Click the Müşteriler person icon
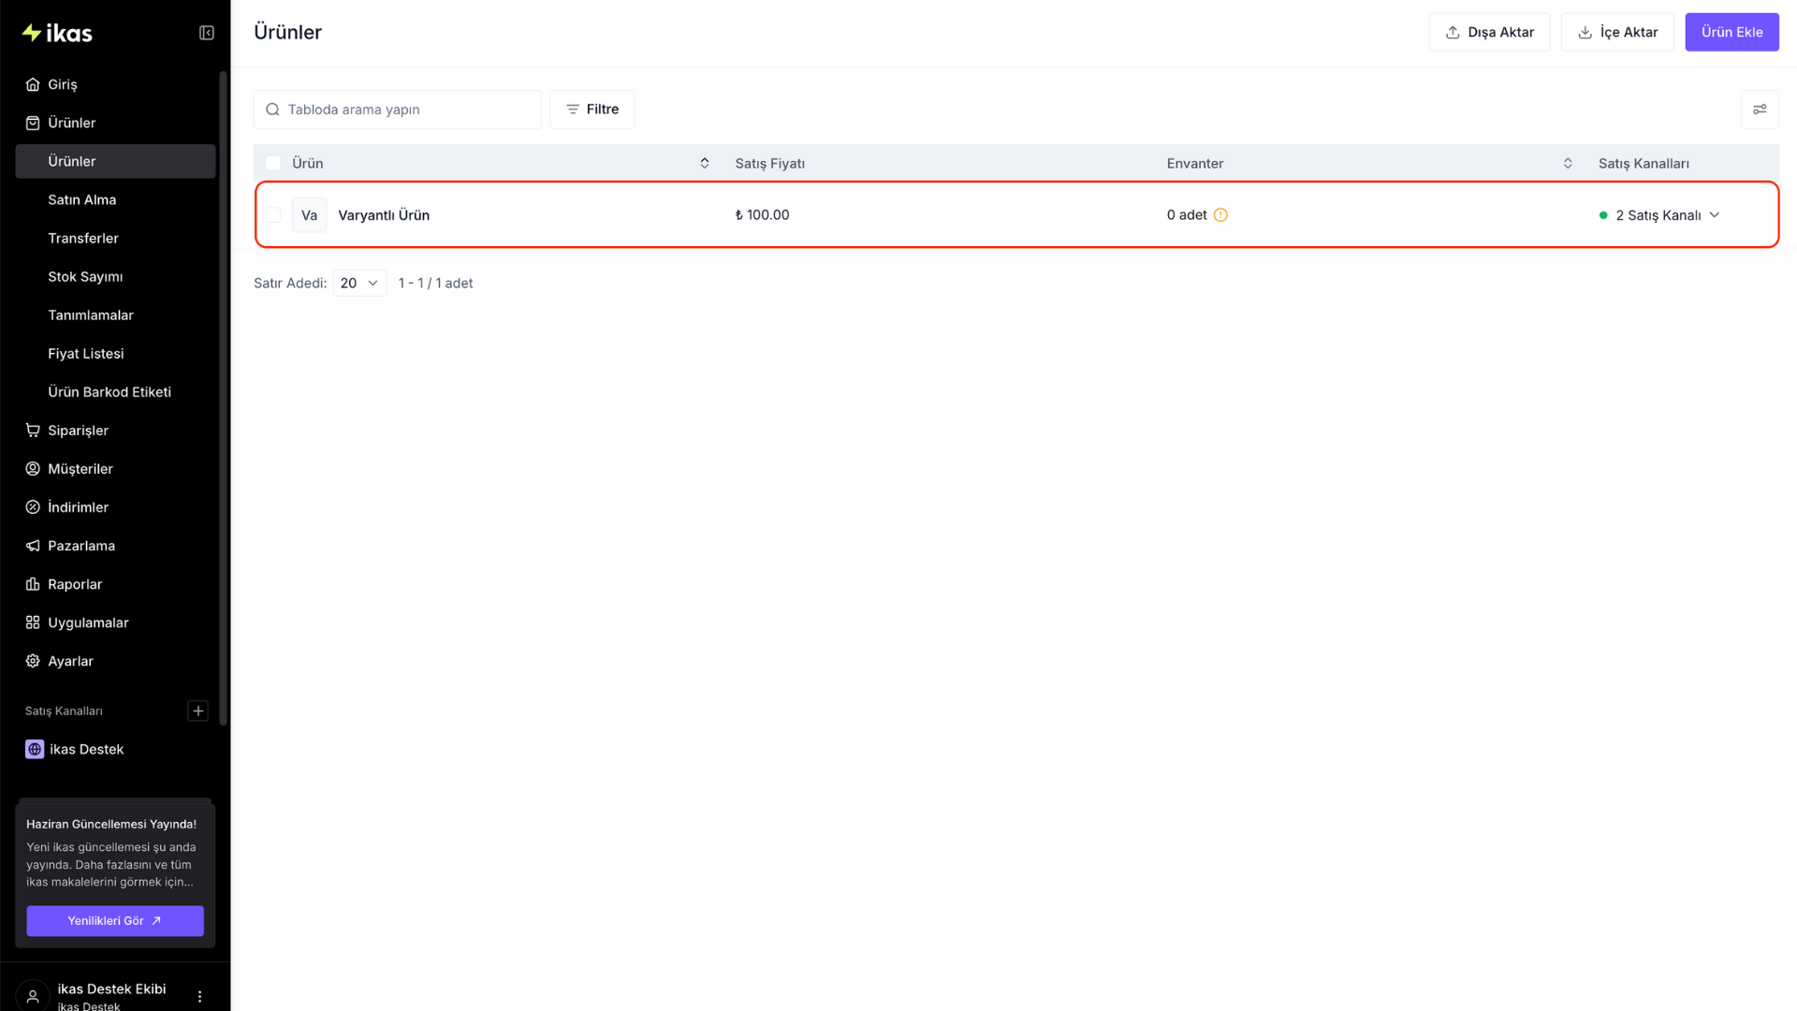Image resolution: width=1797 pixels, height=1011 pixels. pos(33,469)
